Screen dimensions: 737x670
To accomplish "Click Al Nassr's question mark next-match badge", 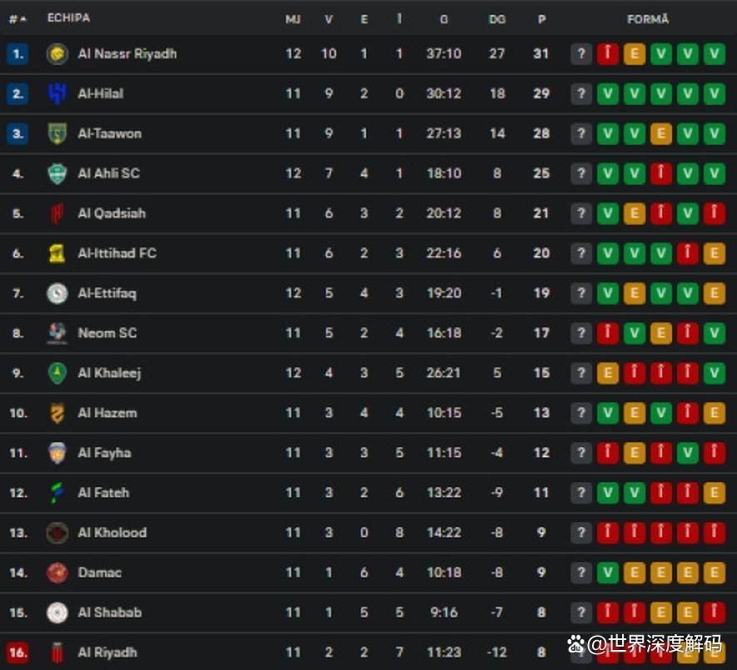I will pos(580,54).
